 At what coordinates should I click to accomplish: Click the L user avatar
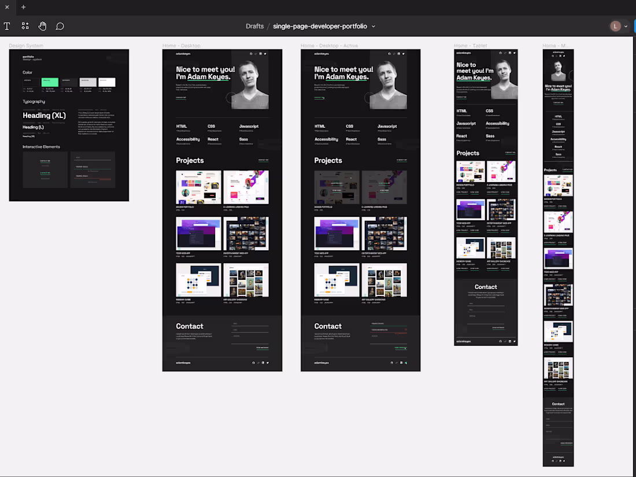tap(614, 26)
